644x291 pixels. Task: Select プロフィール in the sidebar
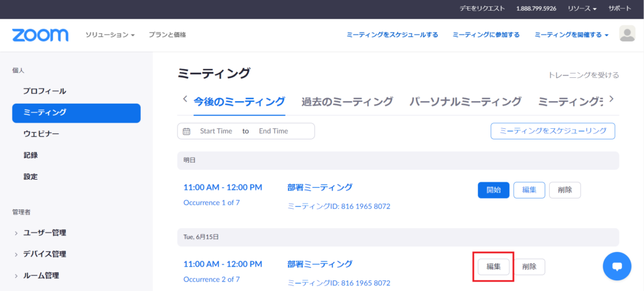point(45,91)
